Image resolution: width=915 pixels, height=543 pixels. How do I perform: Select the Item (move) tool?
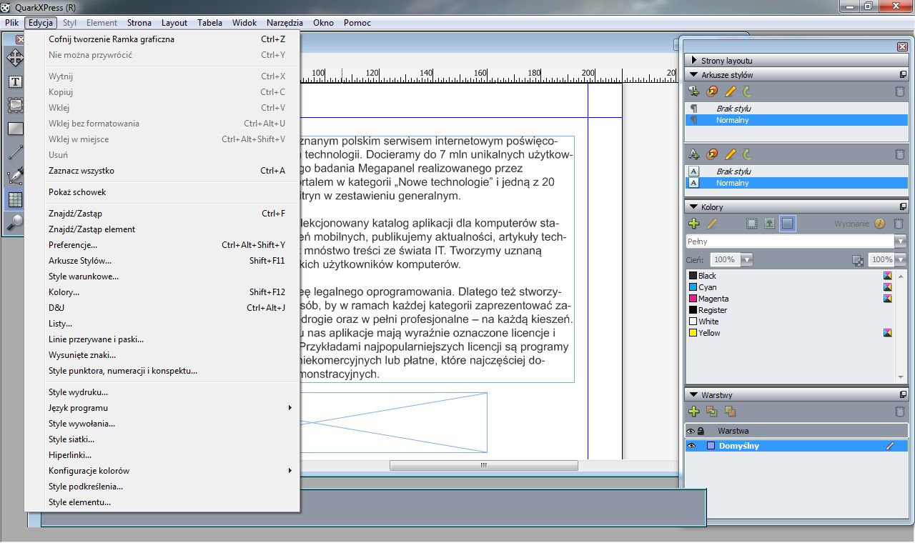(x=15, y=57)
